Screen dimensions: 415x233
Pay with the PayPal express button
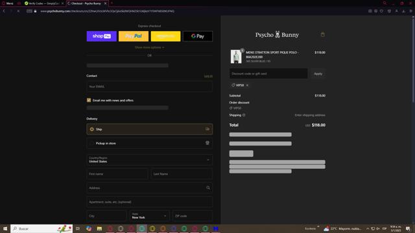(x=134, y=36)
